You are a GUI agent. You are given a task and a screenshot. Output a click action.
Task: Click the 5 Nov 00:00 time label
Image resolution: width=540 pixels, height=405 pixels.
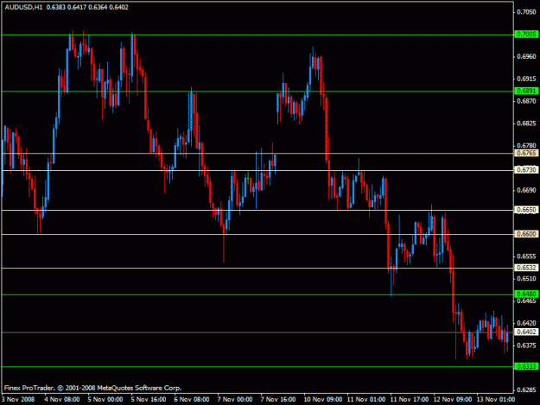(x=105, y=399)
